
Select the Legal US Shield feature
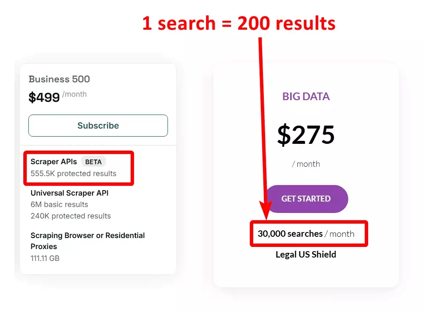306,254
